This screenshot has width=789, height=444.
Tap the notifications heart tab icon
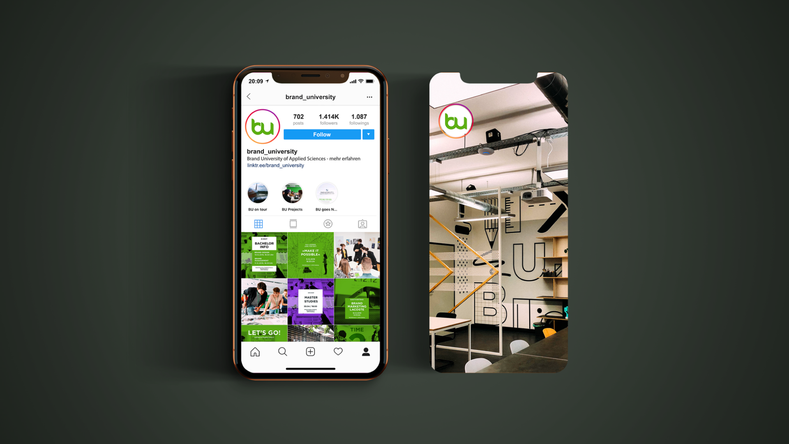[x=338, y=351]
